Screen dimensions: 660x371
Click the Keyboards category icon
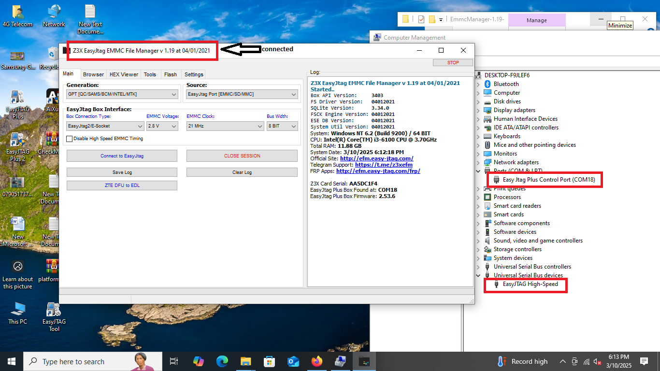(x=488, y=136)
